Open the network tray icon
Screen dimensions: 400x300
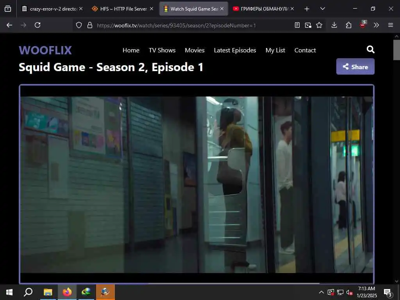tap(340, 292)
